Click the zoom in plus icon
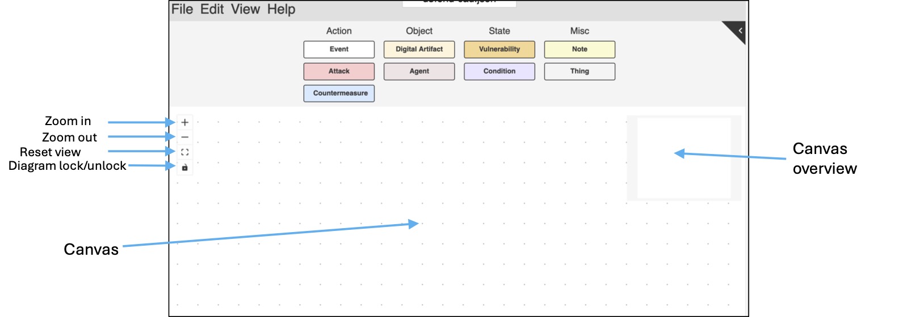The height and width of the screenshot is (317, 903). coord(184,122)
